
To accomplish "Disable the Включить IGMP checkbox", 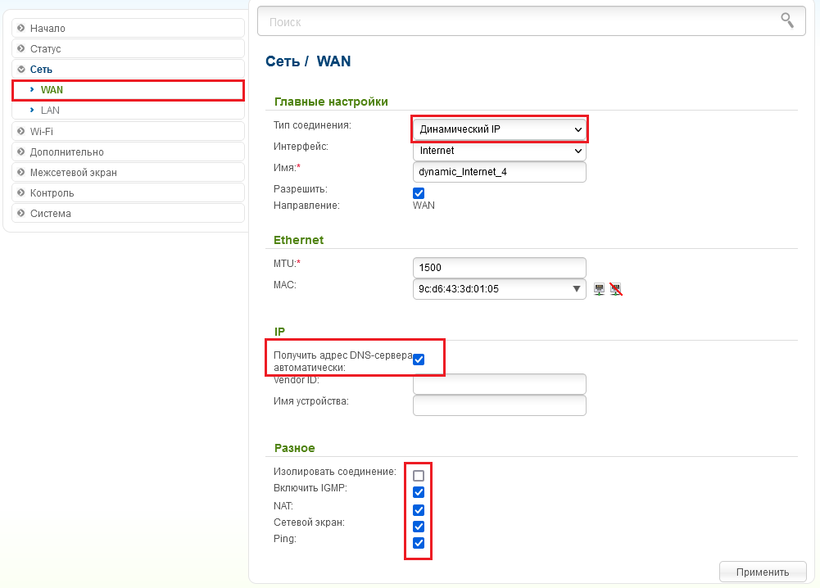I will pos(419,492).
